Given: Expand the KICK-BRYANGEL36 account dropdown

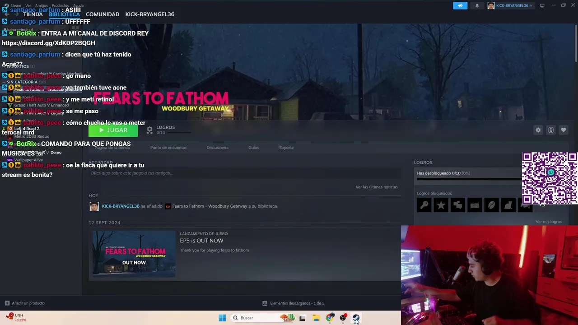Looking at the screenshot, I should [x=514, y=5].
